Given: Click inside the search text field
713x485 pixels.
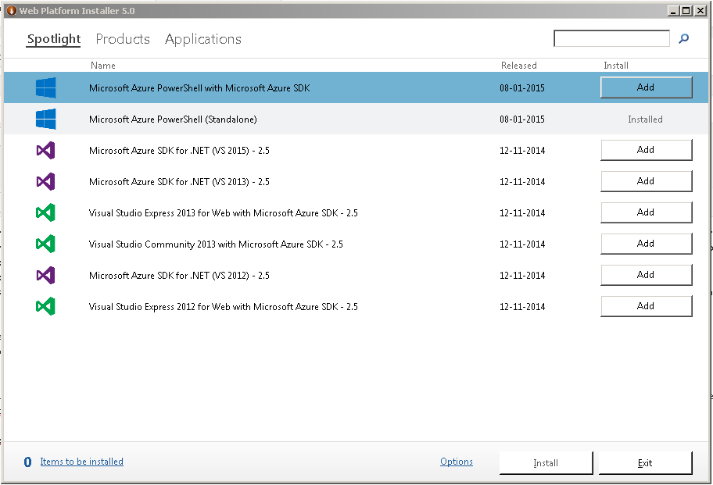Looking at the screenshot, I should [x=611, y=38].
